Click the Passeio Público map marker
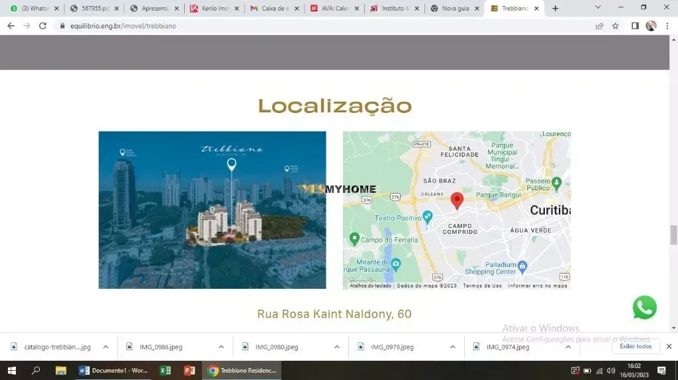Screen dimensions: 678x380 (556, 183)
